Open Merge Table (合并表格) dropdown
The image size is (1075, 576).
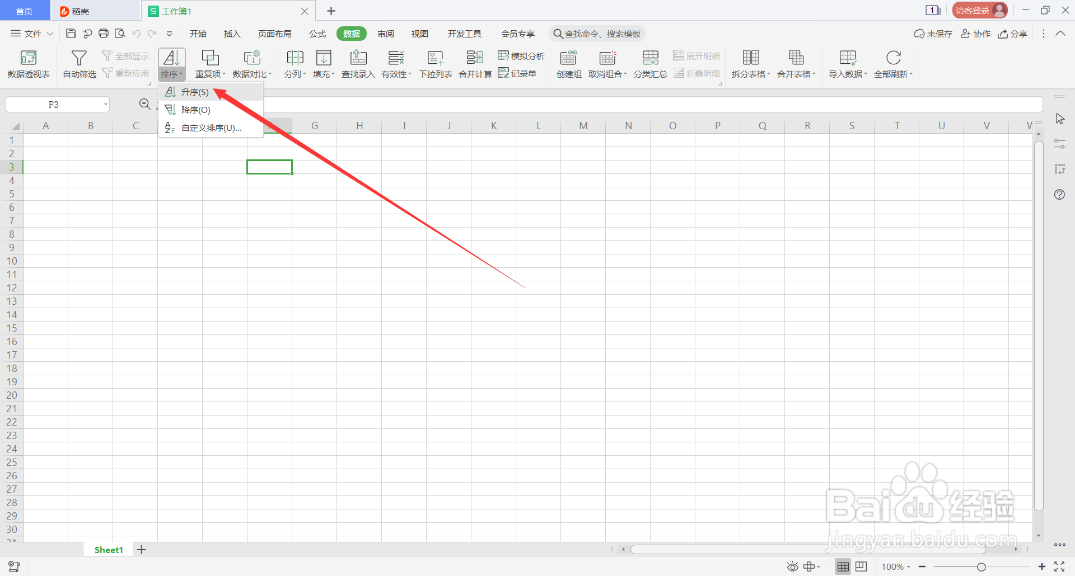tap(796, 64)
